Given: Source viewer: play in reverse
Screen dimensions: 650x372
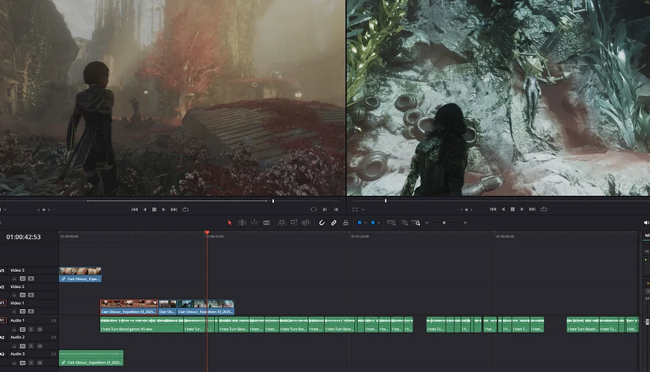Looking at the screenshot, I should click(145, 210).
